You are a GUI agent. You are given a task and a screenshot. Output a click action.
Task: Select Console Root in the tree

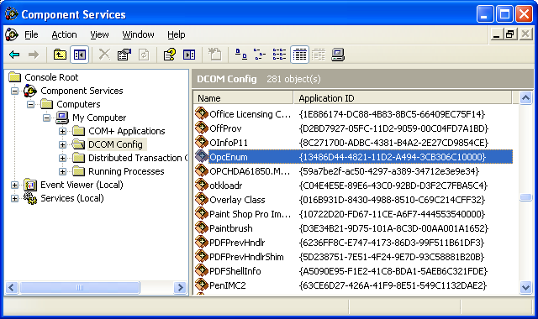tap(51, 77)
